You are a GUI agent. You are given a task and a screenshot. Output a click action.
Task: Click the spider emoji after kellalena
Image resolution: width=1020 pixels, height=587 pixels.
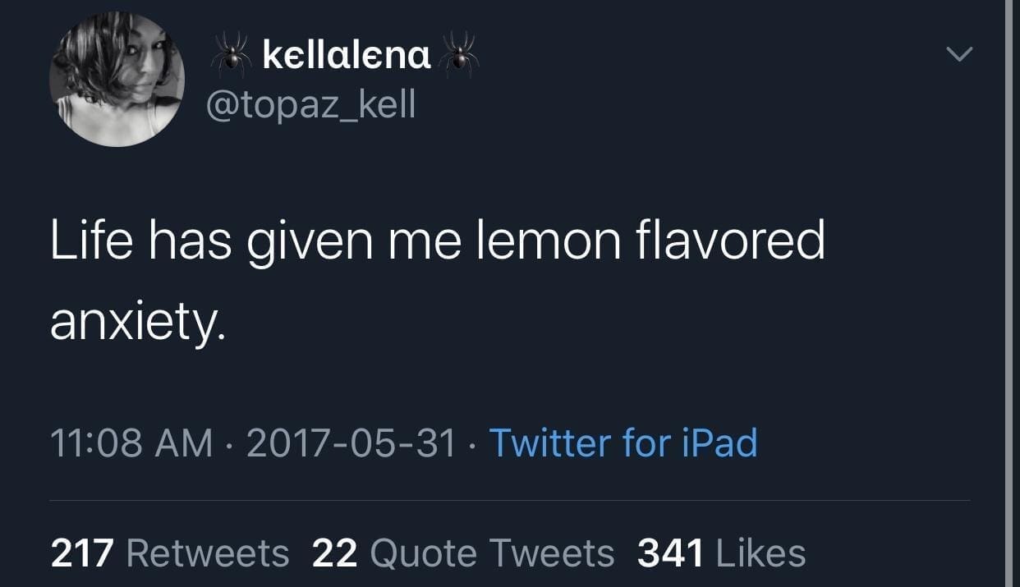click(x=459, y=55)
